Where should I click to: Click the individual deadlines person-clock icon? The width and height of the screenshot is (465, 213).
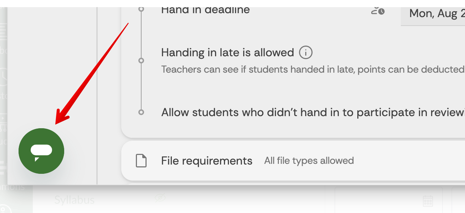[378, 11]
